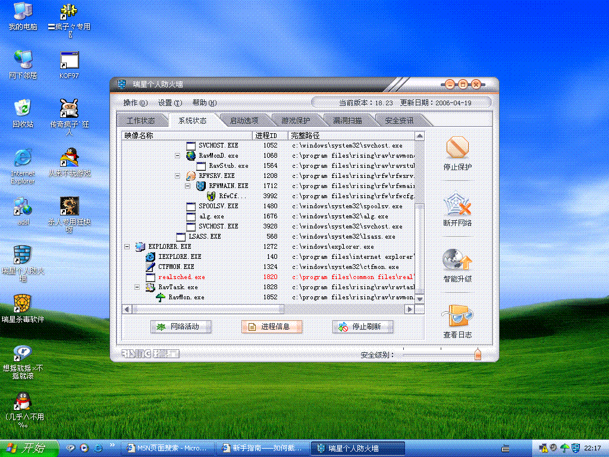Collapse the RFWSRV.EXE tree node
This screenshot has width=609, height=457.
click(177, 176)
